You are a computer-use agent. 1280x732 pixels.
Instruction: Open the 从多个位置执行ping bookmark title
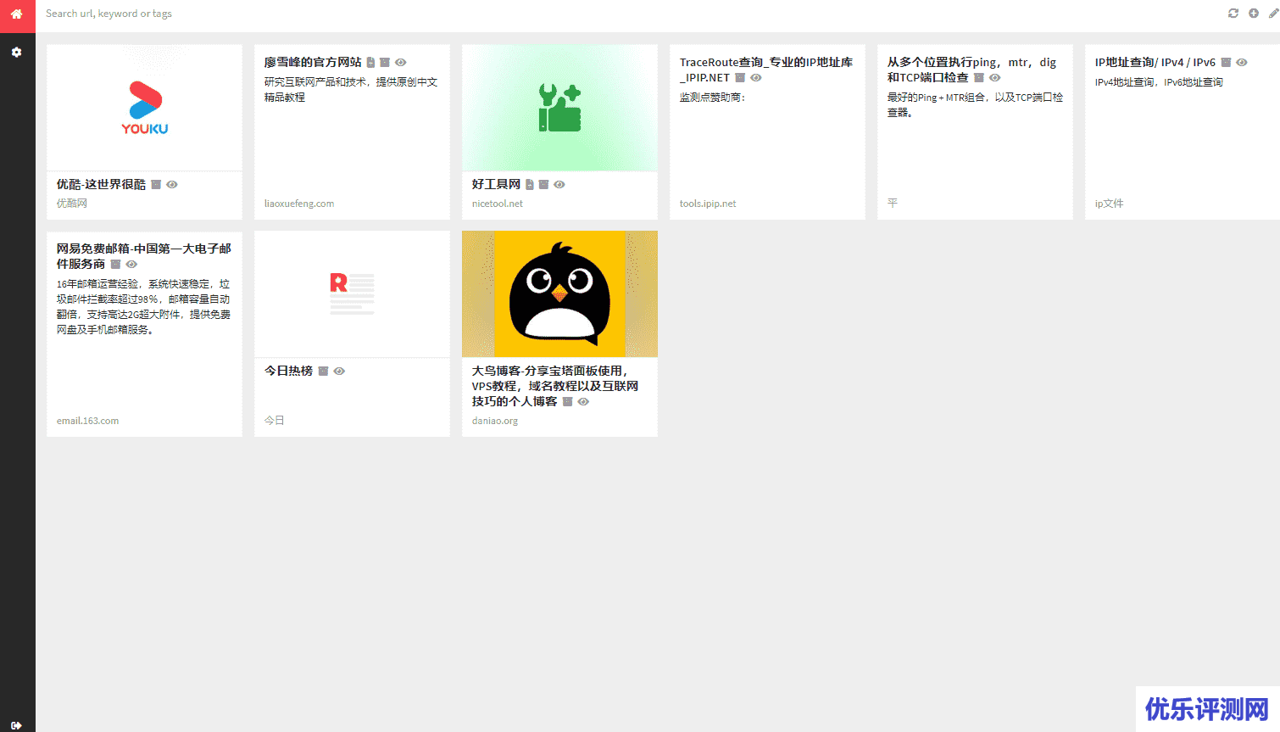pyautogui.click(x=971, y=70)
